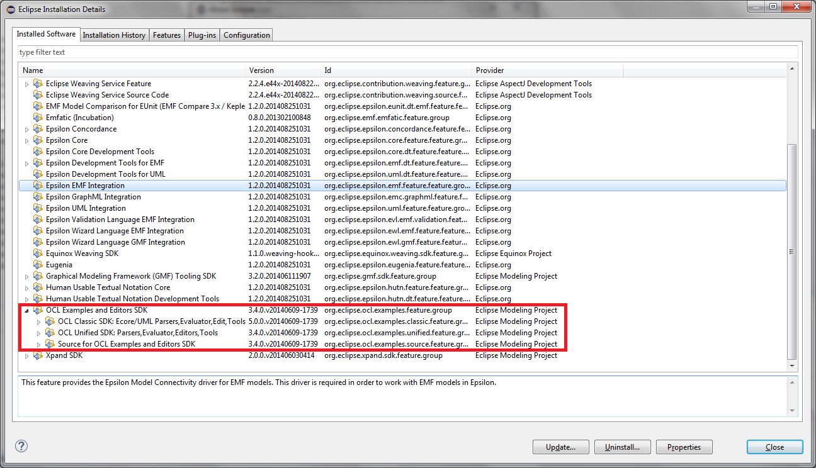
Task: Expand the OCL Unified SDK child node
Action: pyautogui.click(x=38, y=333)
